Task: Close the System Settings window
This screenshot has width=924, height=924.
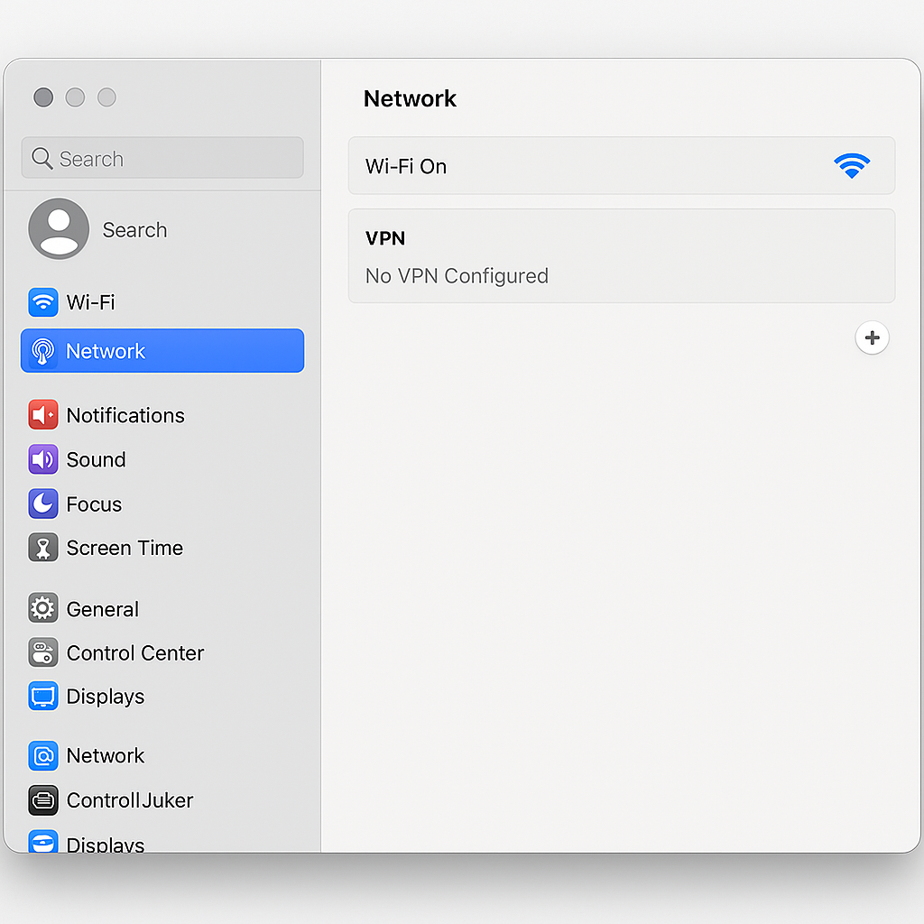Action: tap(43, 97)
